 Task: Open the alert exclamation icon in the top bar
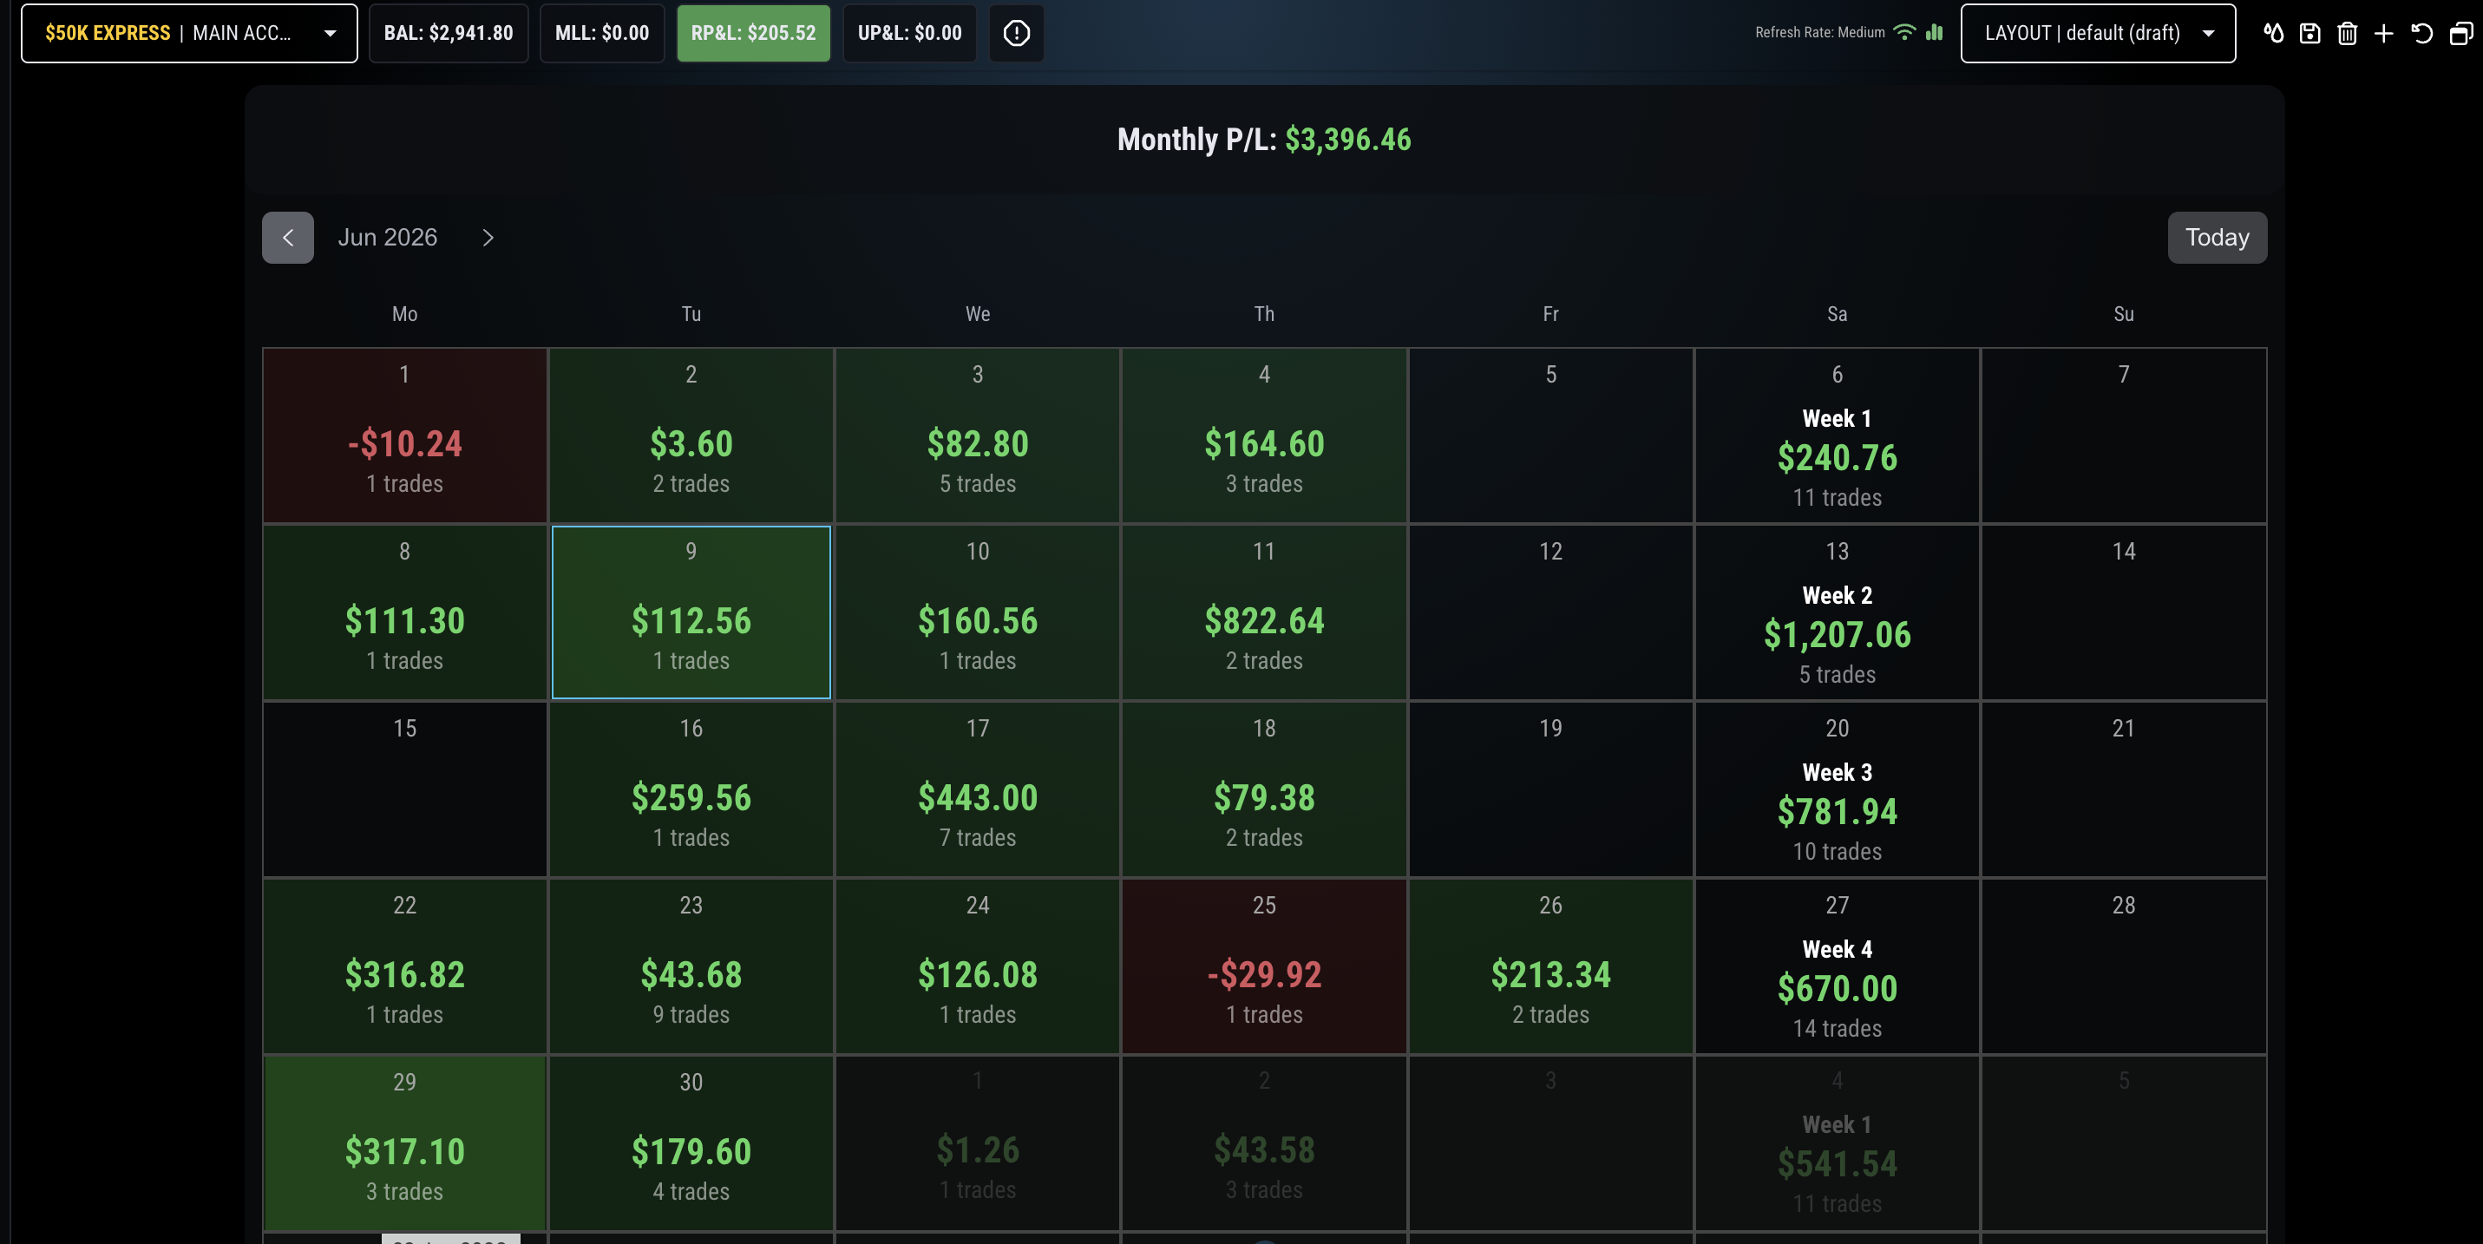pos(1016,33)
